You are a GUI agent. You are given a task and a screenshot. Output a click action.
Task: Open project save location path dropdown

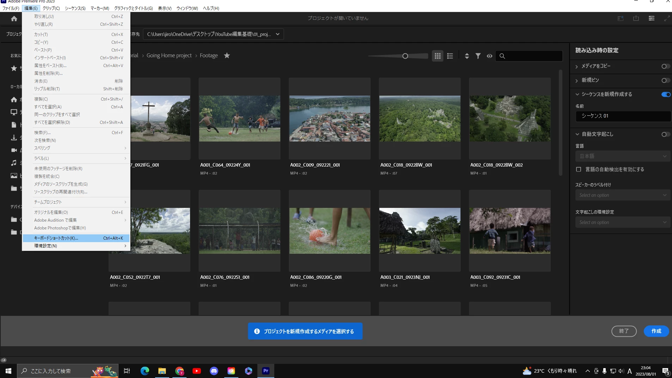click(x=213, y=34)
